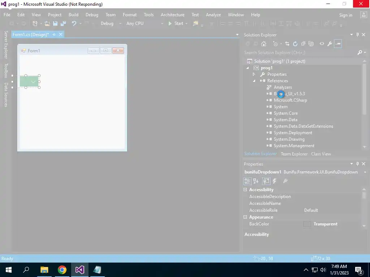The height and width of the screenshot is (277, 370).
Task: Toggle the Properties view button in Properties panel
Action: click(x=266, y=181)
